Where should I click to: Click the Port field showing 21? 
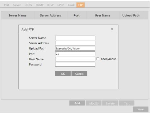(75, 54)
